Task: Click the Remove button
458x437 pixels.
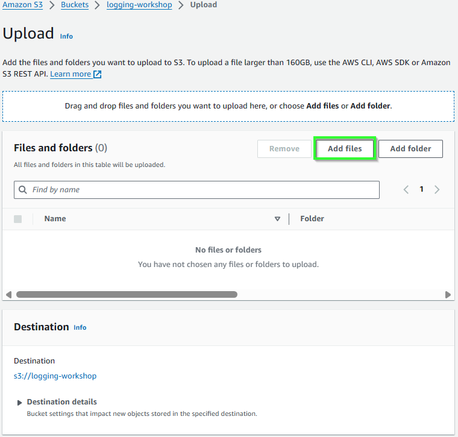Action: (x=284, y=149)
